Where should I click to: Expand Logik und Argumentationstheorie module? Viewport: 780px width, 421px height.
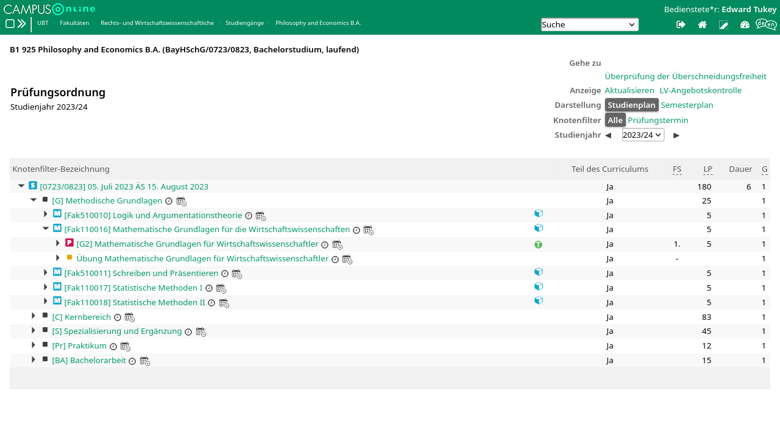(46, 214)
